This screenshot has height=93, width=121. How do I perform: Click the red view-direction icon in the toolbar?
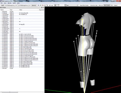click(x=43, y=5)
